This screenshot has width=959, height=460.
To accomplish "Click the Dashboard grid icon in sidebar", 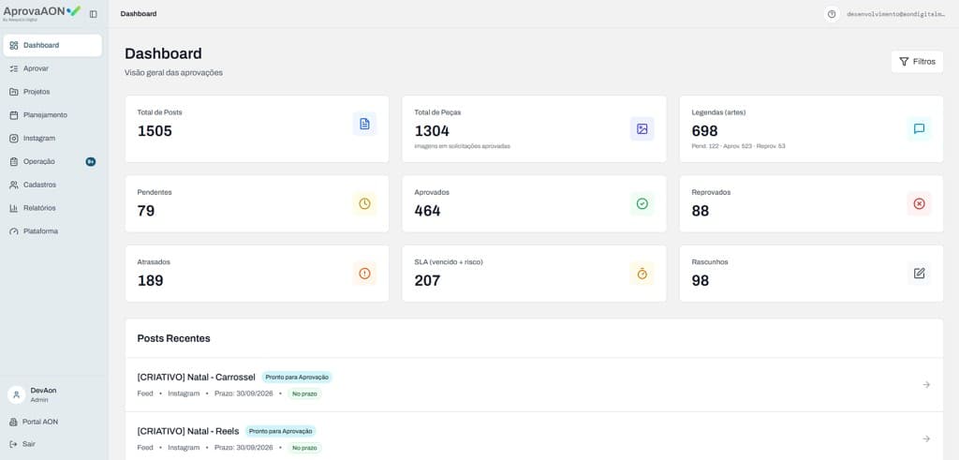I will coord(14,45).
